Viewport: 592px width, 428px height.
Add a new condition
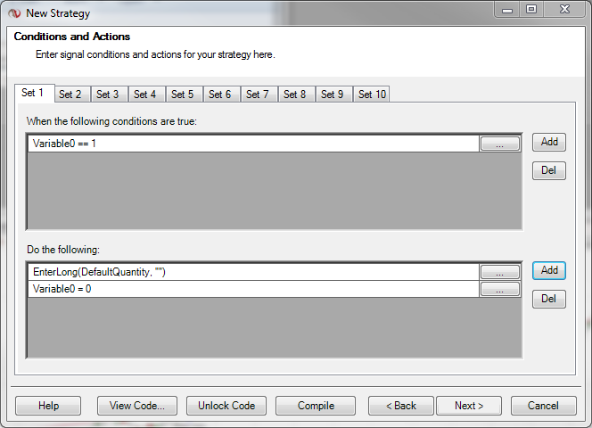coord(549,142)
